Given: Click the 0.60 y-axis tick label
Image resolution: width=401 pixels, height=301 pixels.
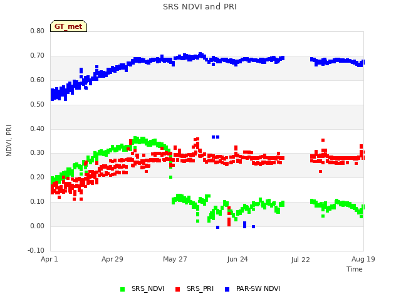Looking at the screenshot, I should 38,80.
